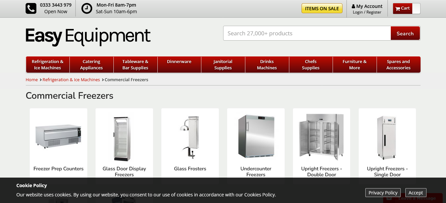
Task: Click the phone icon in the top bar
Action: coord(31,9)
